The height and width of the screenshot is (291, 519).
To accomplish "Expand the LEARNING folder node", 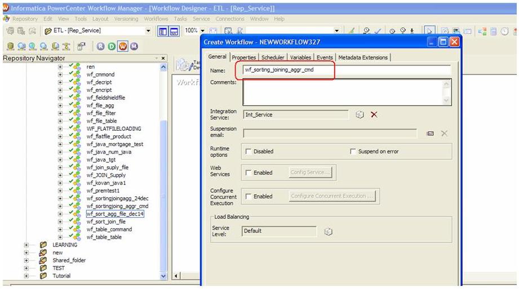I will click(x=26, y=245).
